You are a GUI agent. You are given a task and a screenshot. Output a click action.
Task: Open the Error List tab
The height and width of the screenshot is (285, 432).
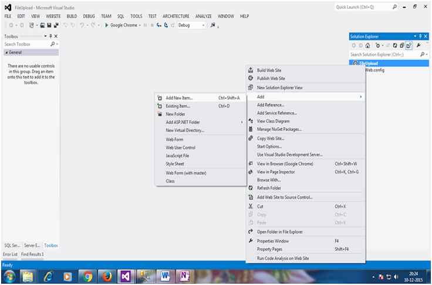[10, 254]
